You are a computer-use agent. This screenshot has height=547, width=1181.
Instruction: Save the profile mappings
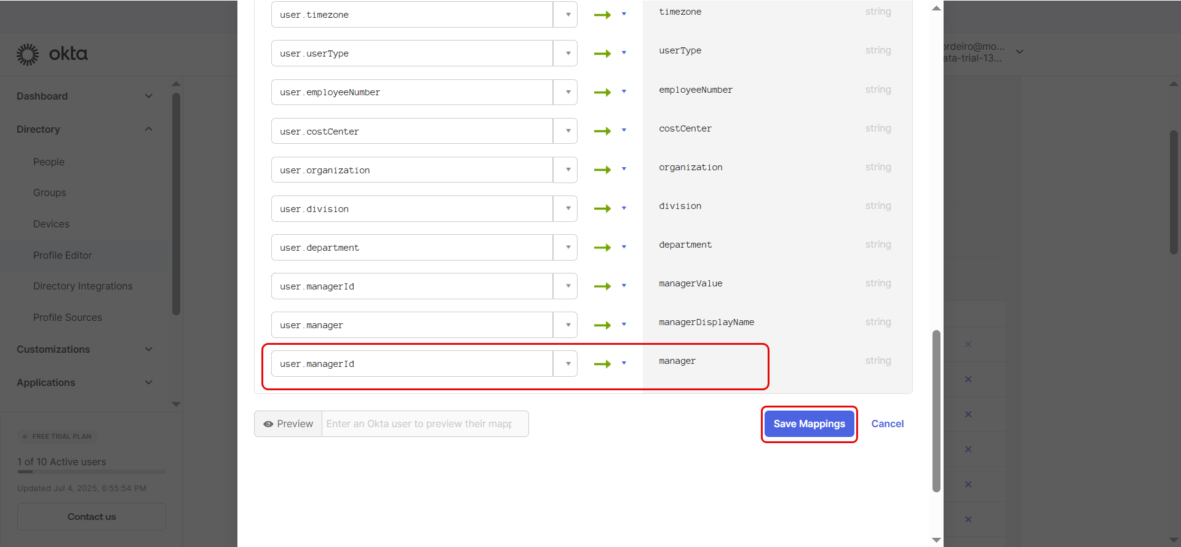[809, 424]
